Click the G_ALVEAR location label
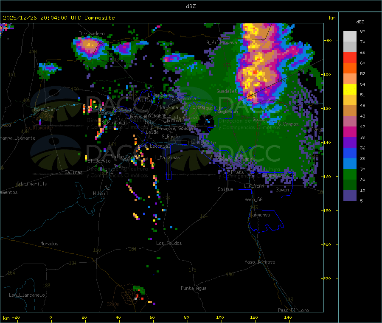The width and height of the screenshot is (382, 323). tap(254, 186)
